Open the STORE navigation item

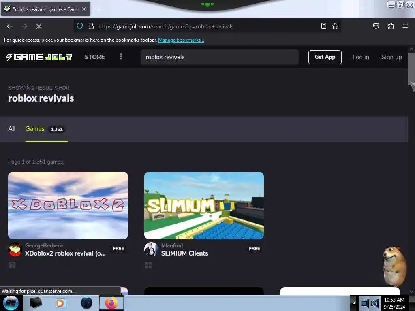(94, 57)
